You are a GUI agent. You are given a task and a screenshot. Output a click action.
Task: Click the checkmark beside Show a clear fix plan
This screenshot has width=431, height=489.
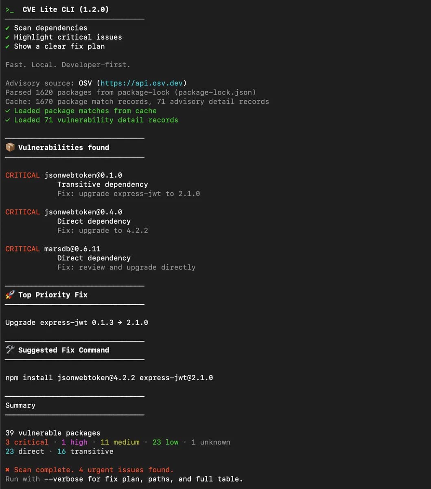[8, 46]
